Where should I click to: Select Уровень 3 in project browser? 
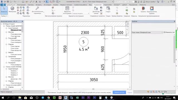(x=14, y=75)
